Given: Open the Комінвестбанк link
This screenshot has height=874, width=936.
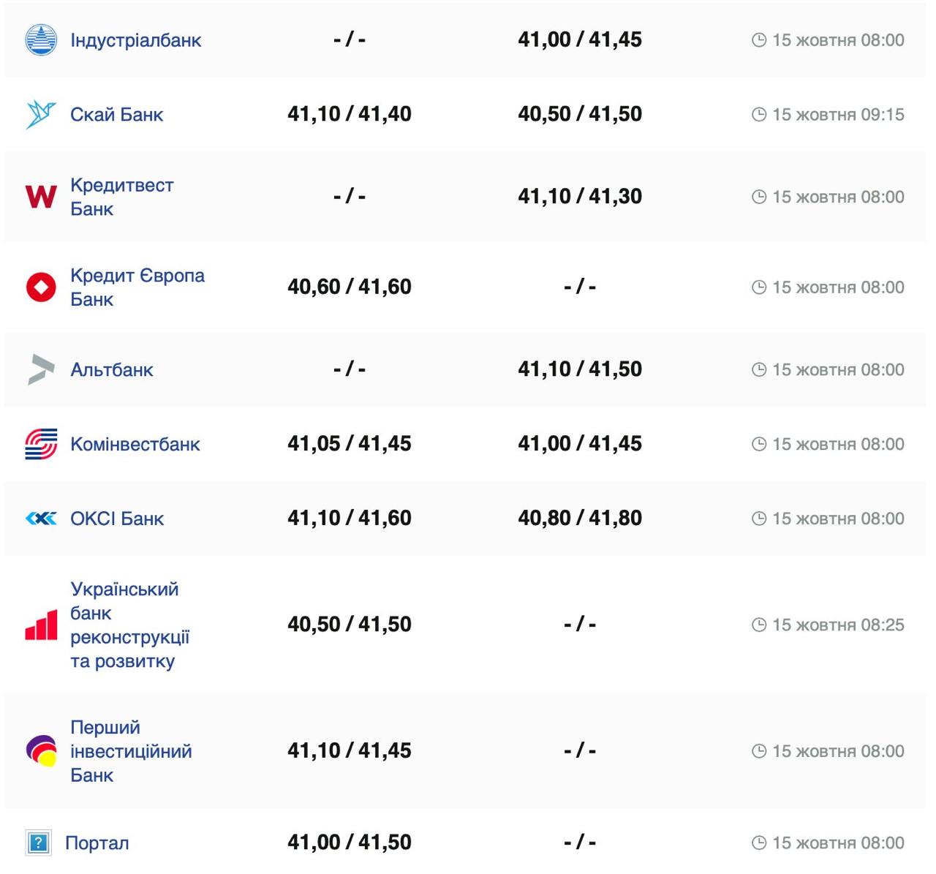Looking at the screenshot, I should click(135, 444).
